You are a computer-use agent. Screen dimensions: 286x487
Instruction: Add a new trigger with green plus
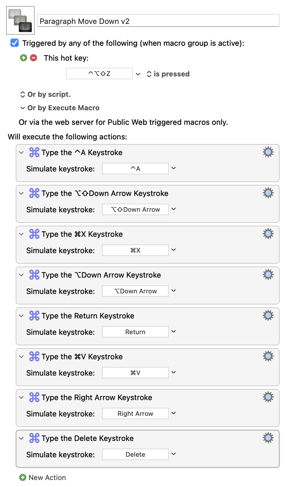coord(24,58)
